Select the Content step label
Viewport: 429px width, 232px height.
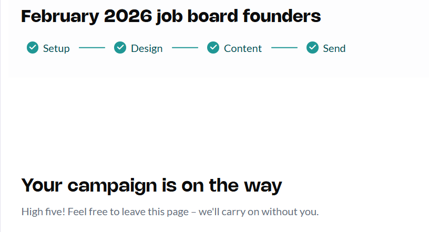(242, 48)
